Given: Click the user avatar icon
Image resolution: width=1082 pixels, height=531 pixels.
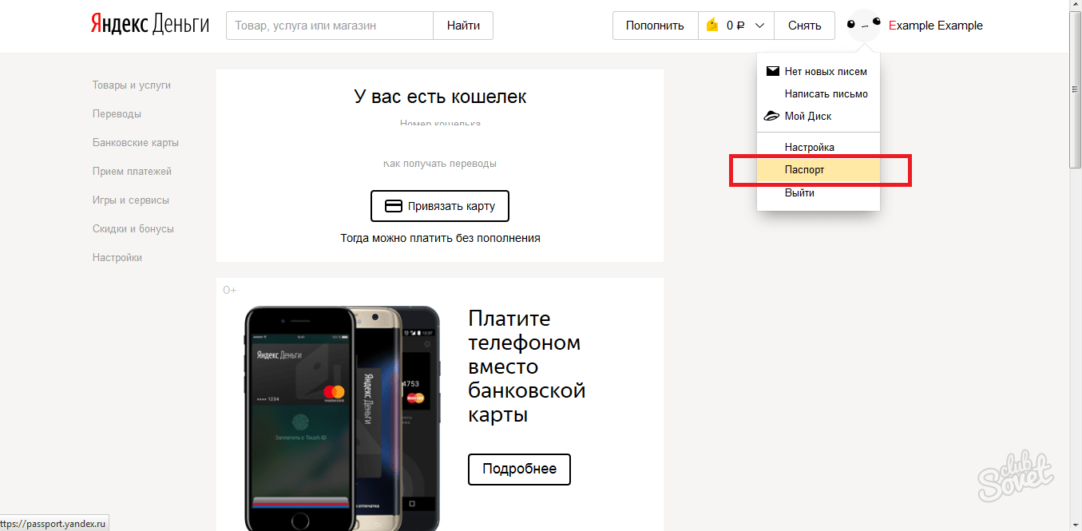Looking at the screenshot, I should tap(863, 25).
